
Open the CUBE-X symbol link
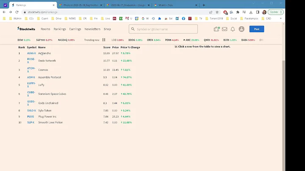(x=31, y=94)
